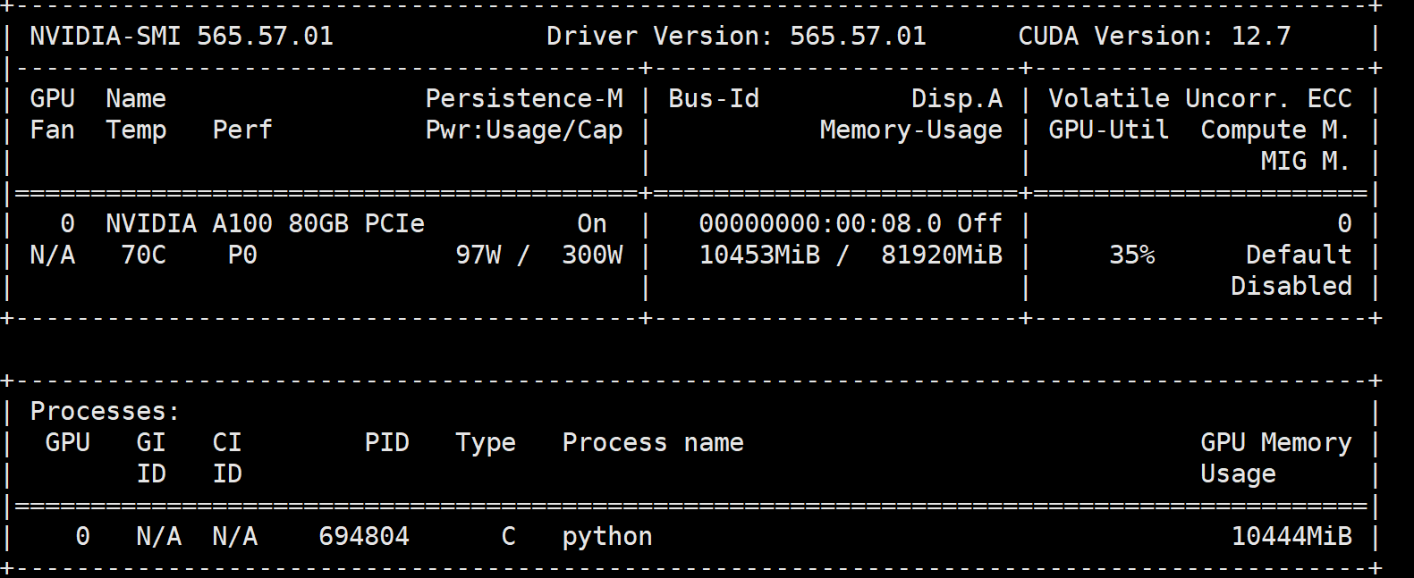Select the process type C value

[508, 536]
